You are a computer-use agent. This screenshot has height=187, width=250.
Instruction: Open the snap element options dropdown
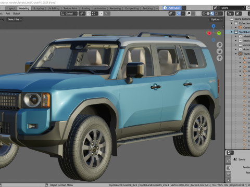point(94,14)
